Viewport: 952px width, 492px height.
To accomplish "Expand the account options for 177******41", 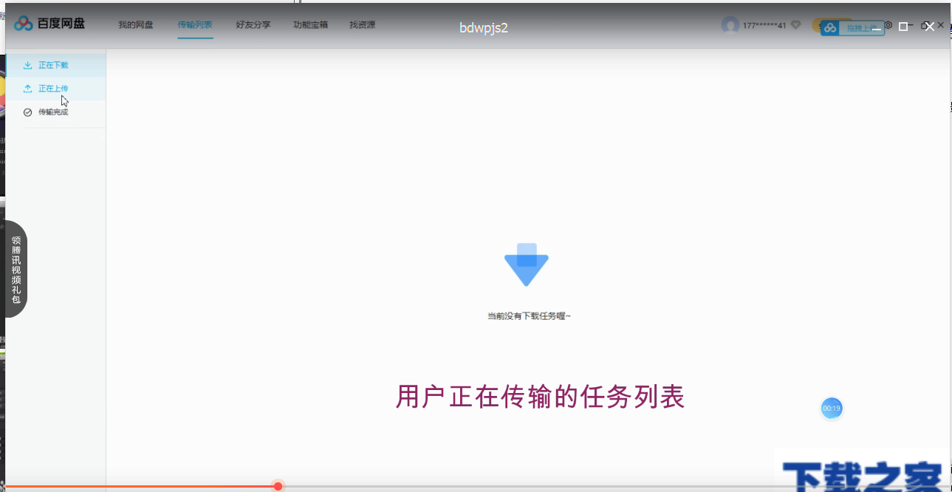I will (764, 24).
